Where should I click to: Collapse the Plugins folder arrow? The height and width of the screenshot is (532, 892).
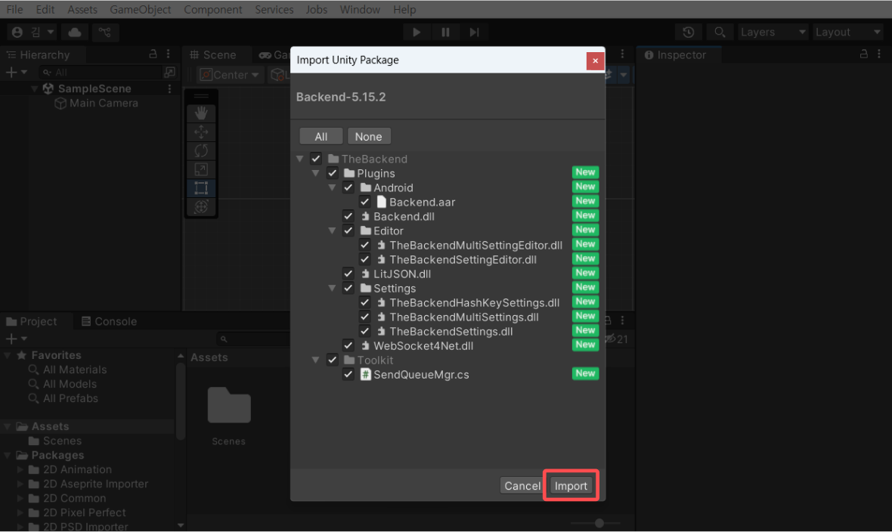316,173
